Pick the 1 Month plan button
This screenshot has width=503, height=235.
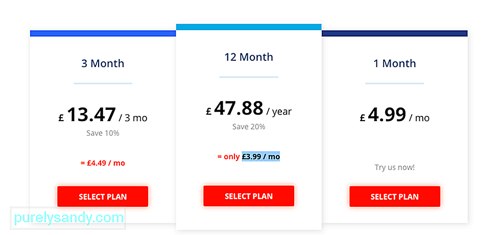coord(395,197)
